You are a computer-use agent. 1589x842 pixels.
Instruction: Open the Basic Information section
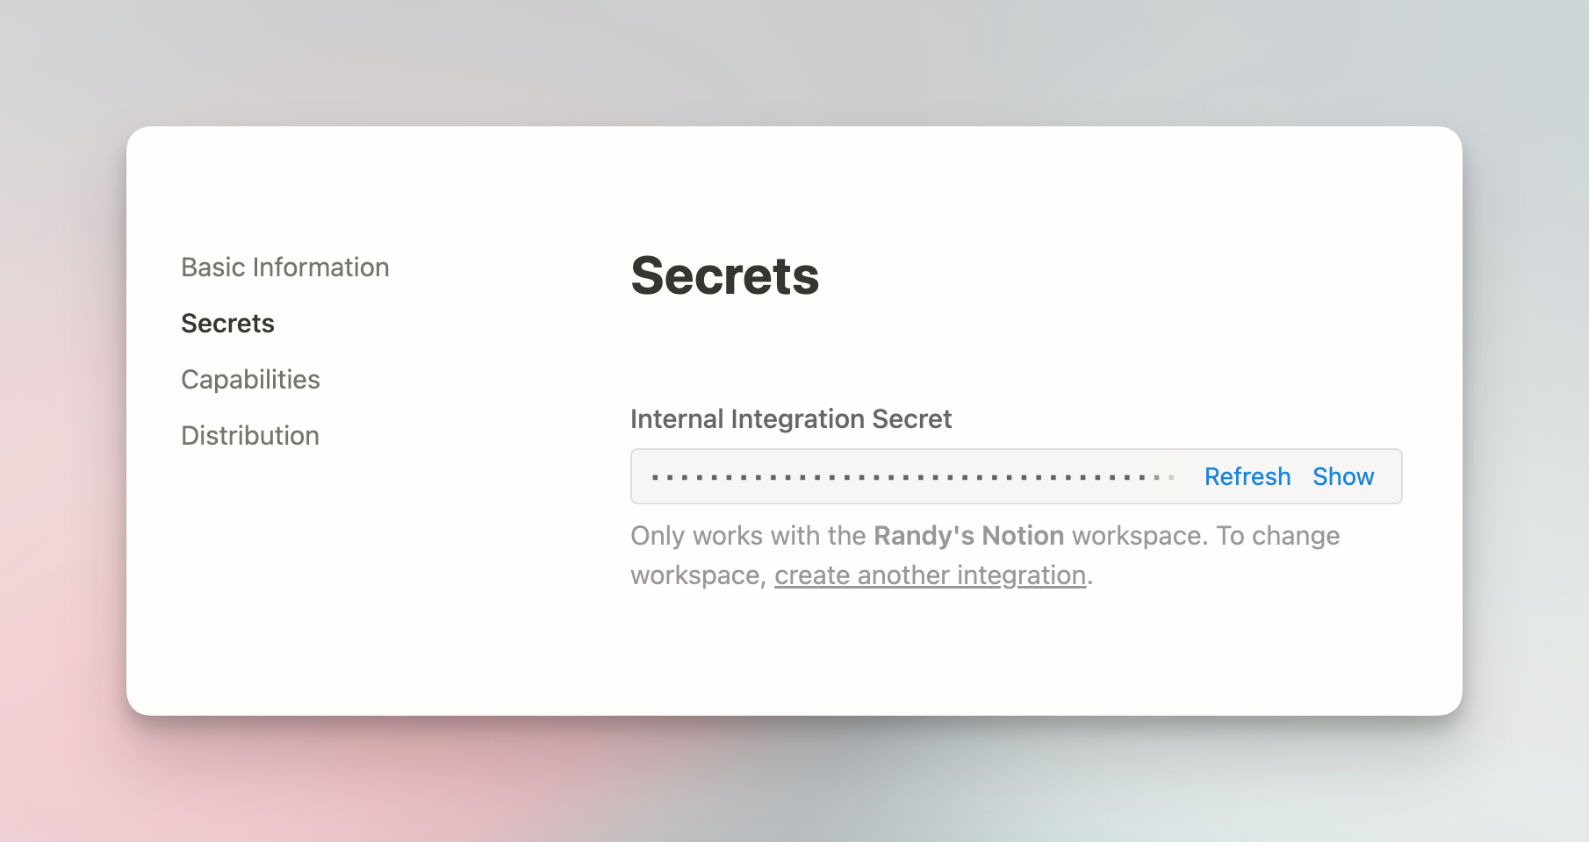(284, 268)
